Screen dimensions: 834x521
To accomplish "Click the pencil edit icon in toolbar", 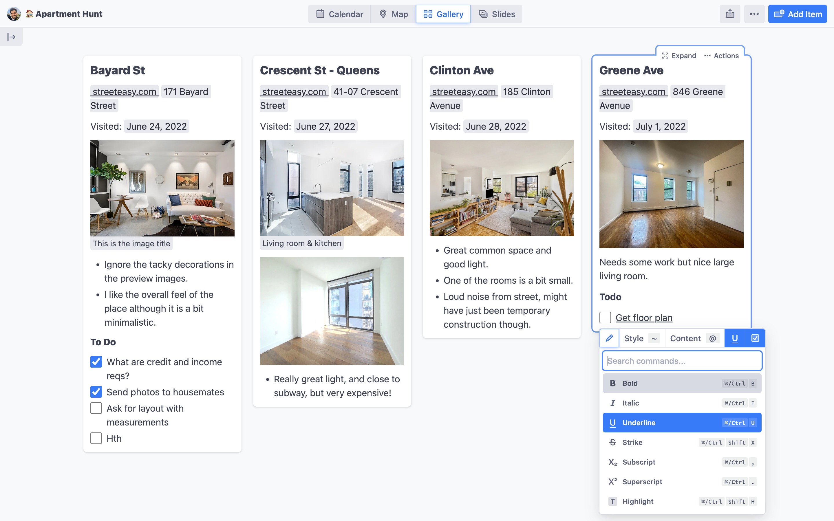I will pos(609,338).
